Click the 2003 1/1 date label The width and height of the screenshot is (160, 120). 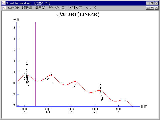pos(95,110)
